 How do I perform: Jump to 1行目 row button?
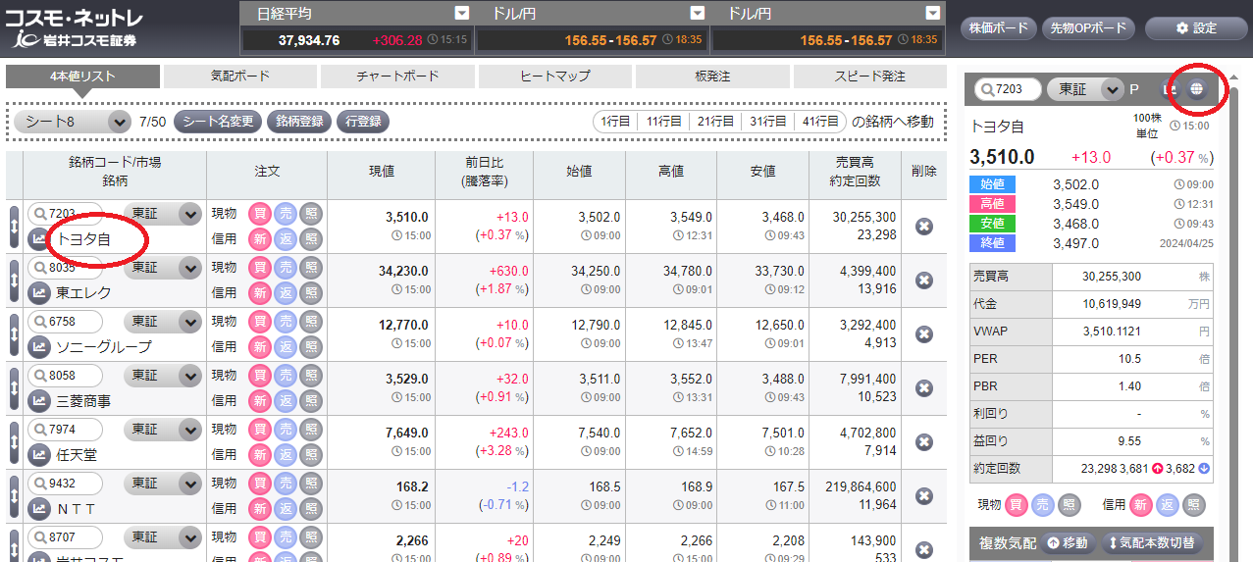[615, 122]
